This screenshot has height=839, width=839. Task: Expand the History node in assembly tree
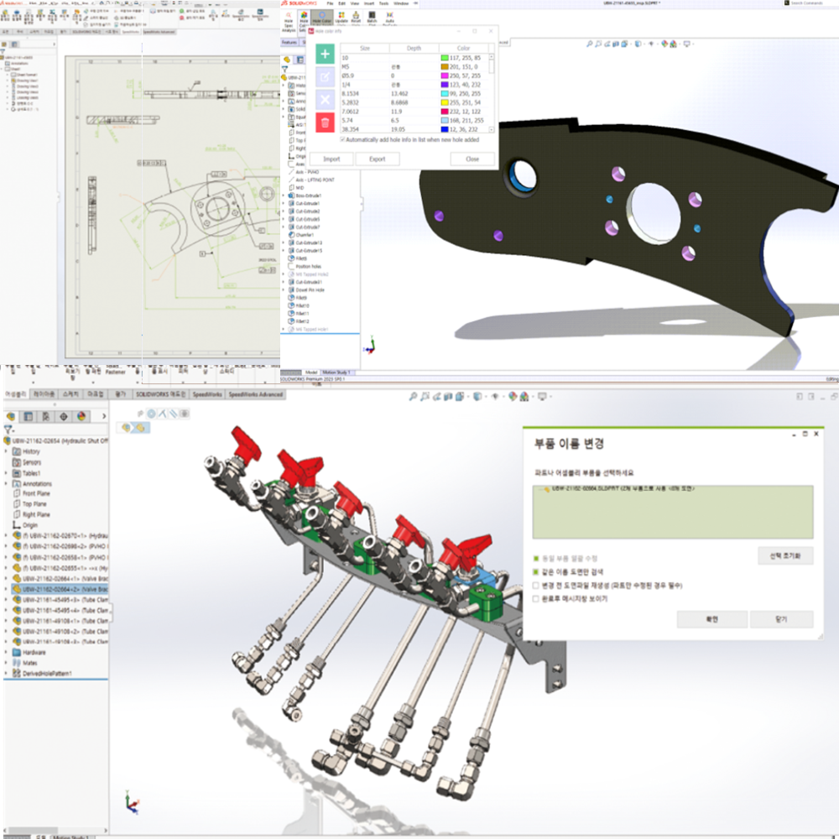point(7,451)
